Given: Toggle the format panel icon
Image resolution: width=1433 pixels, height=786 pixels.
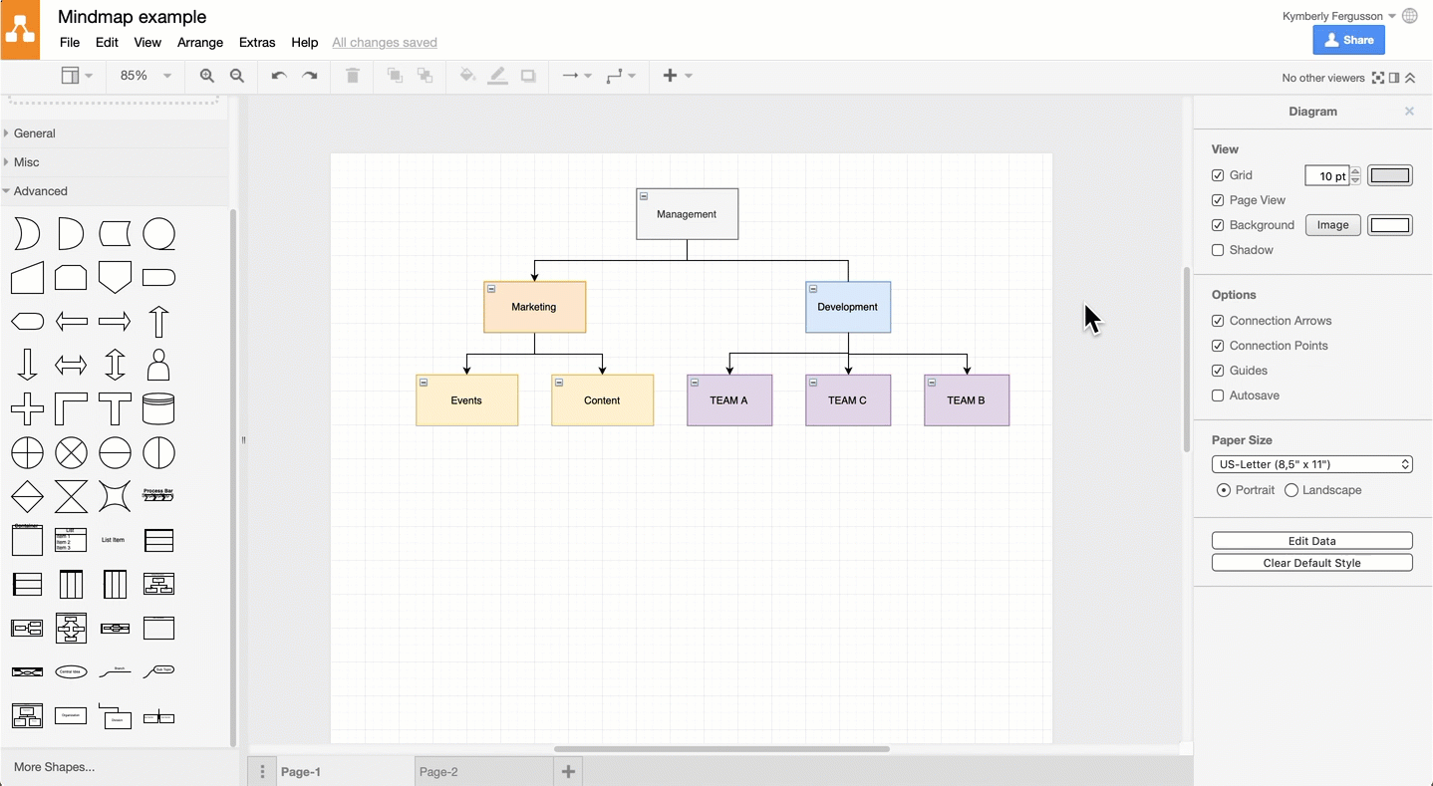Looking at the screenshot, I should [x=1394, y=78].
